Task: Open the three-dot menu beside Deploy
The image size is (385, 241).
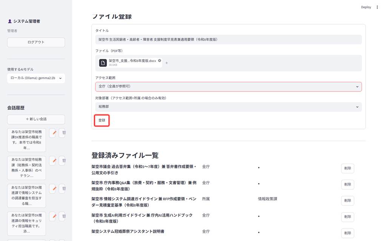Action: [x=377, y=7]
